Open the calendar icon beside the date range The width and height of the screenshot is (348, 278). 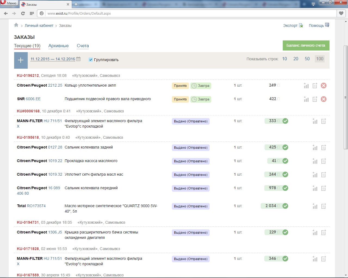click(78, 59)
